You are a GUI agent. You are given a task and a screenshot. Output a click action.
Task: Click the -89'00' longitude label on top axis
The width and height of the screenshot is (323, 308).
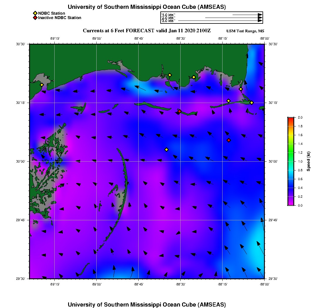(97, 38)
